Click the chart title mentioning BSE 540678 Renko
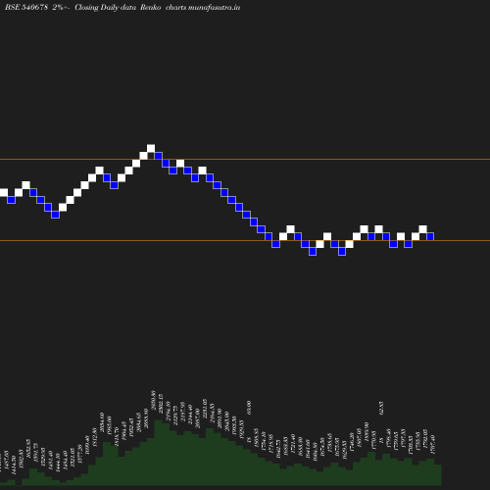The image size is (490, 490). pyautogui.click(x=122, y=7)
